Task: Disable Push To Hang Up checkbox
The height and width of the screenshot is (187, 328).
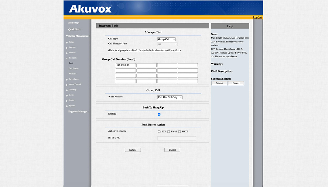Action: click(159, 114)
